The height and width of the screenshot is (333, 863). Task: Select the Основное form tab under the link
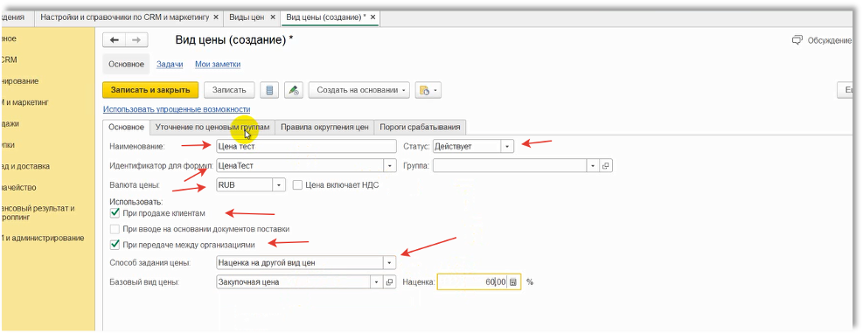pos(126,127)
